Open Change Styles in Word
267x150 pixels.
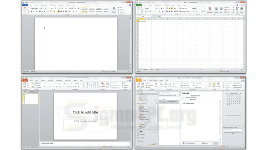(x=114, y=10)
